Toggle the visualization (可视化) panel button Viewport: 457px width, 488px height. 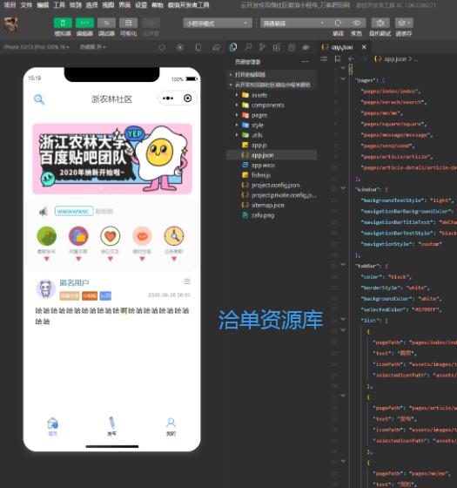click(x=129, y=23)
